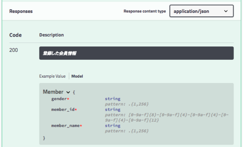Viewport: 243px width, 147px height.
Task: Click the Member model closing brace
Action: [44, 138]
